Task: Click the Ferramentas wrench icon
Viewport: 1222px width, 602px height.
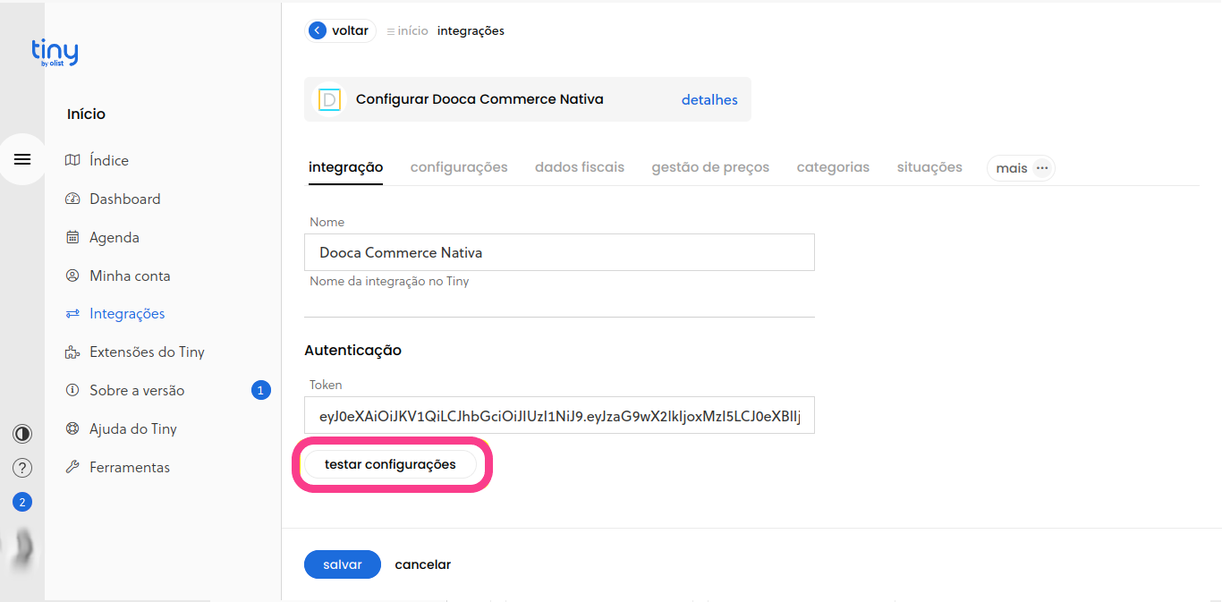Action: [x=72, y=467]
